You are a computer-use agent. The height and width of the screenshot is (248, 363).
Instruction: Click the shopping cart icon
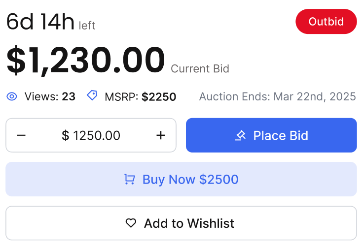pyautogui.click(x=129, y=179)
